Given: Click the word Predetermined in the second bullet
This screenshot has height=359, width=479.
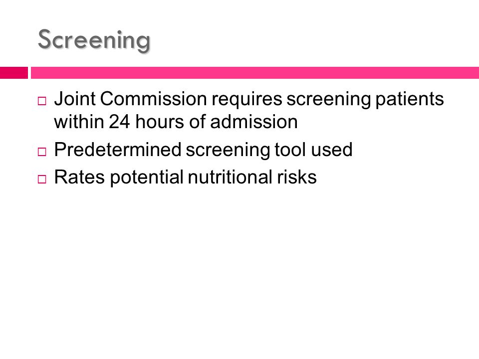Looking at the screenshot, I should tap(118, 150).
